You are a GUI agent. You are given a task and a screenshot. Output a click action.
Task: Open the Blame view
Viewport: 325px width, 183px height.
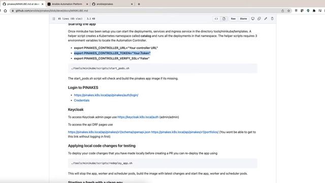tap(243, 19)
